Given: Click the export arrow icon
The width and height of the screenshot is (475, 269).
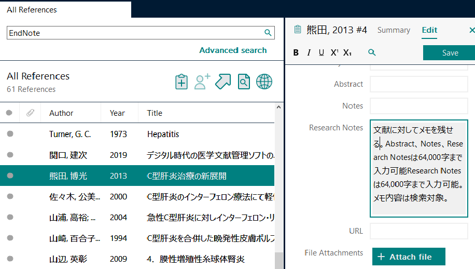Looking at the screenshot, I should 223,82.
